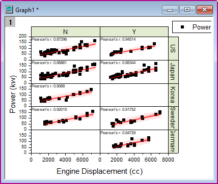Click the Graph1 window icon
The height and width of the screenshot is (184, 218).
9,10
